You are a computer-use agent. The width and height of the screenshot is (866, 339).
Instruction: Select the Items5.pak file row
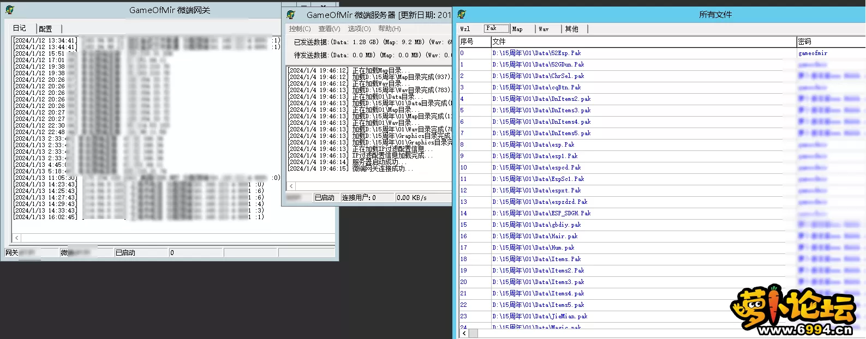[x=662, y=305]
